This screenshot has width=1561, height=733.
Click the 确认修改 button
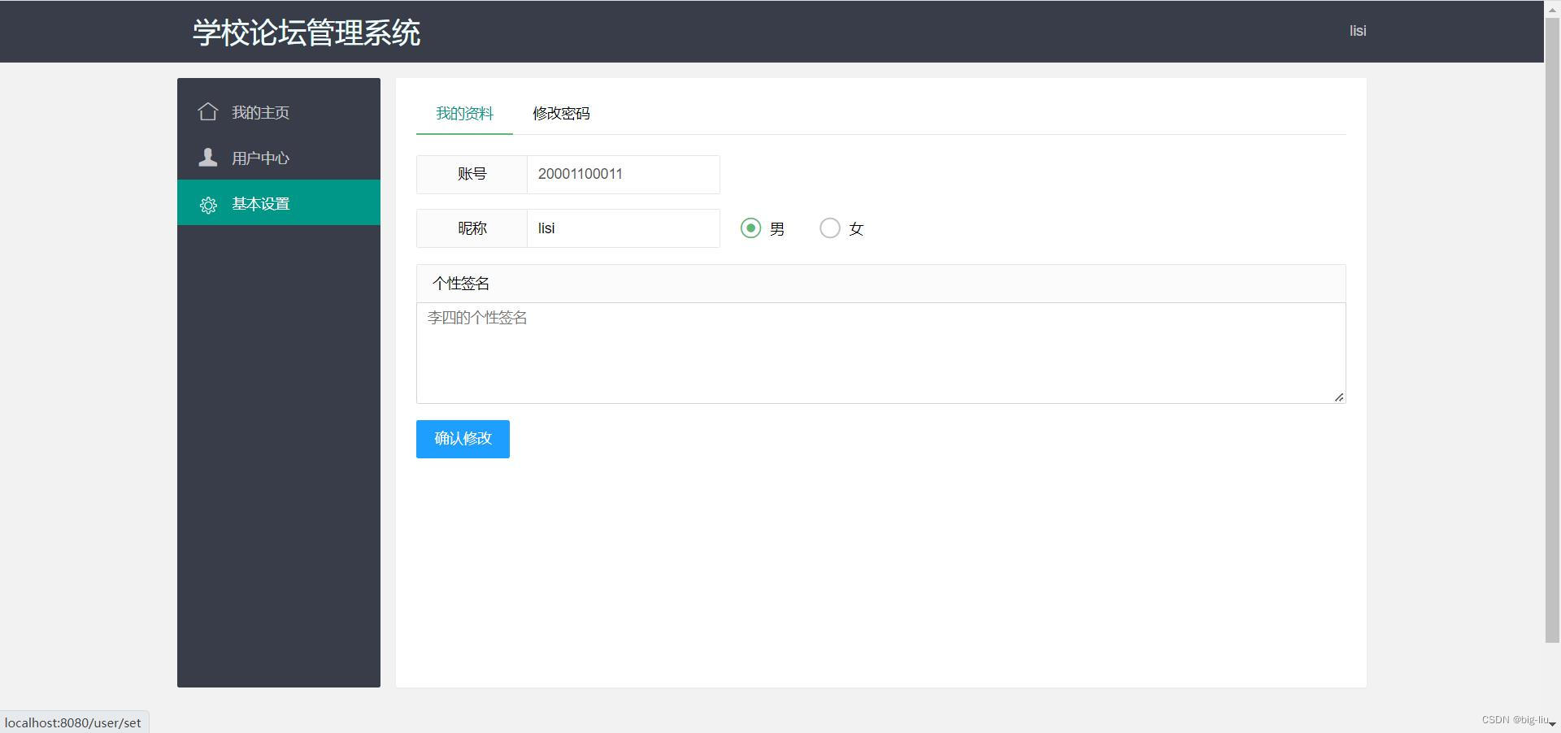[x=463, y=439]
